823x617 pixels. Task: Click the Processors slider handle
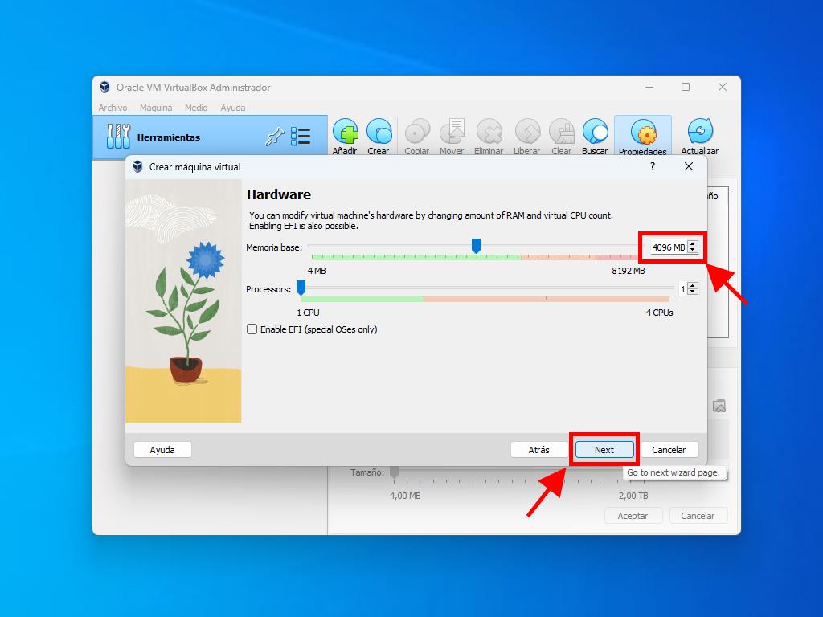point(301,288)
